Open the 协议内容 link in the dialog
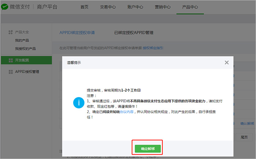 coord(127,112)
